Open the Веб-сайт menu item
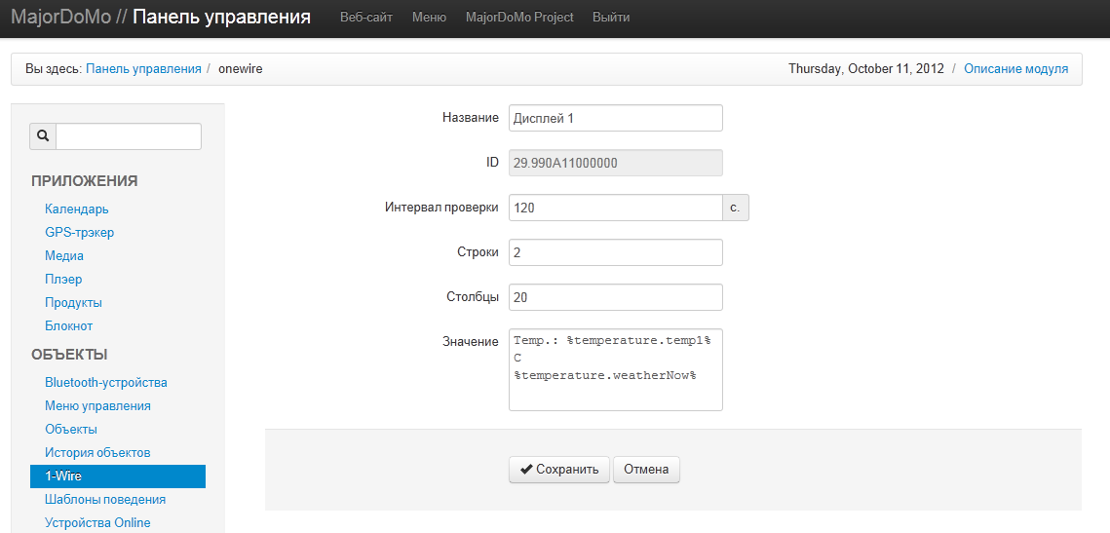1110x533 pixels. click(x=366, y=18)
